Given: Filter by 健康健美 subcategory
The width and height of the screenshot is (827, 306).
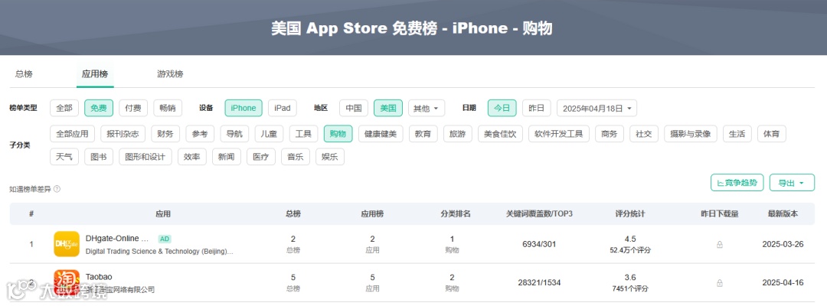Looking at the screenshot, I should (381, 134).
